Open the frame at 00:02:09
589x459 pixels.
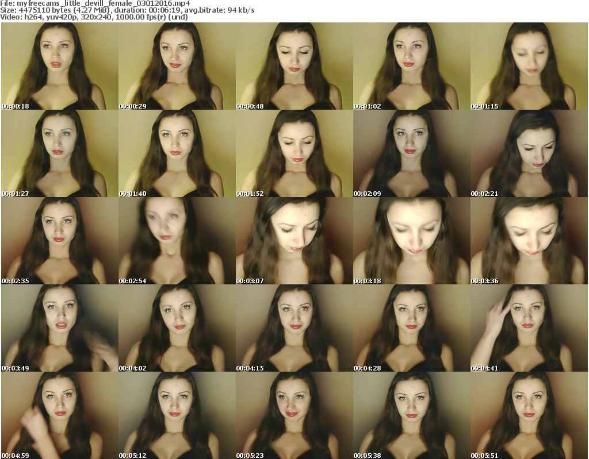(x=411, y=153)
